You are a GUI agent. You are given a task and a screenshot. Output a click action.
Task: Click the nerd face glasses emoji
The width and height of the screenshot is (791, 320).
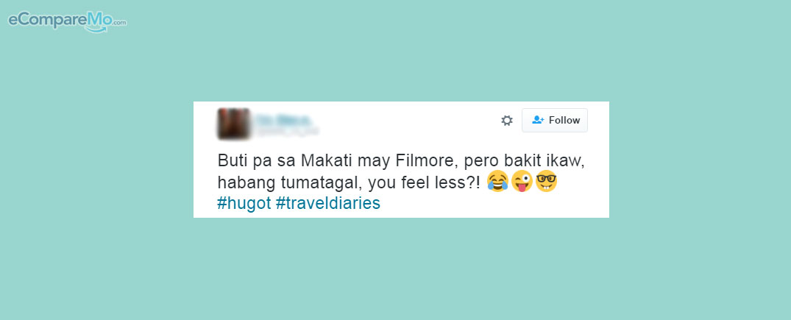(x=546, y=181)
